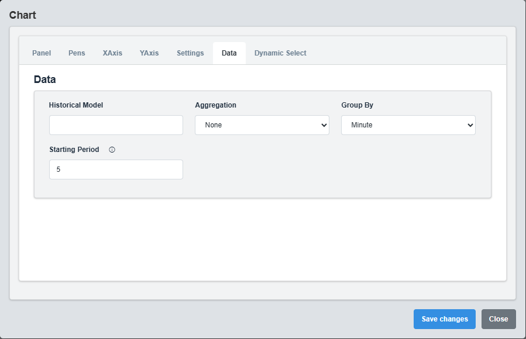Image resolution: width=526 pixels, height=339 pixels.
Task: Open the Aggregation dropdown
Action: (x=262, y=124)
